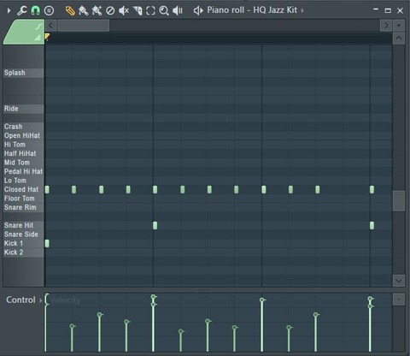Preview the Hi Tom key
410x356 pixels.
[x=24, y=145]
